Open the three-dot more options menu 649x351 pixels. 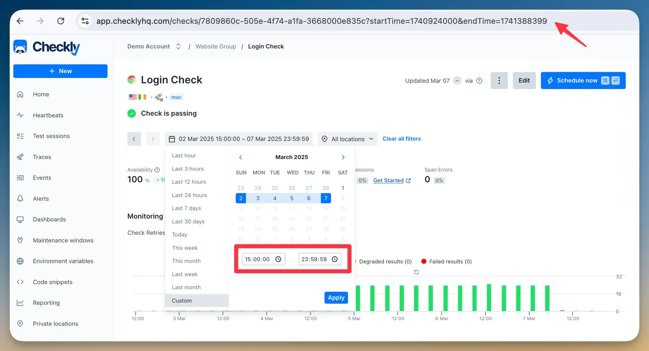pos(499,80)
